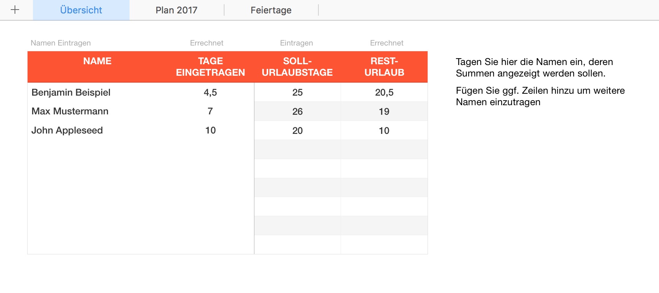Select the Max Mustermann name cell

[x=70, y=111]
